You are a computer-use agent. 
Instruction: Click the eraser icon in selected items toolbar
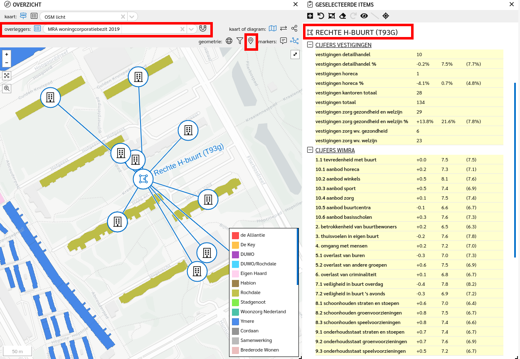343,16
